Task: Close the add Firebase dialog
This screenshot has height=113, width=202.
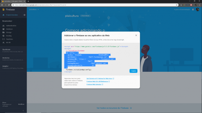Action: point(136,35)
